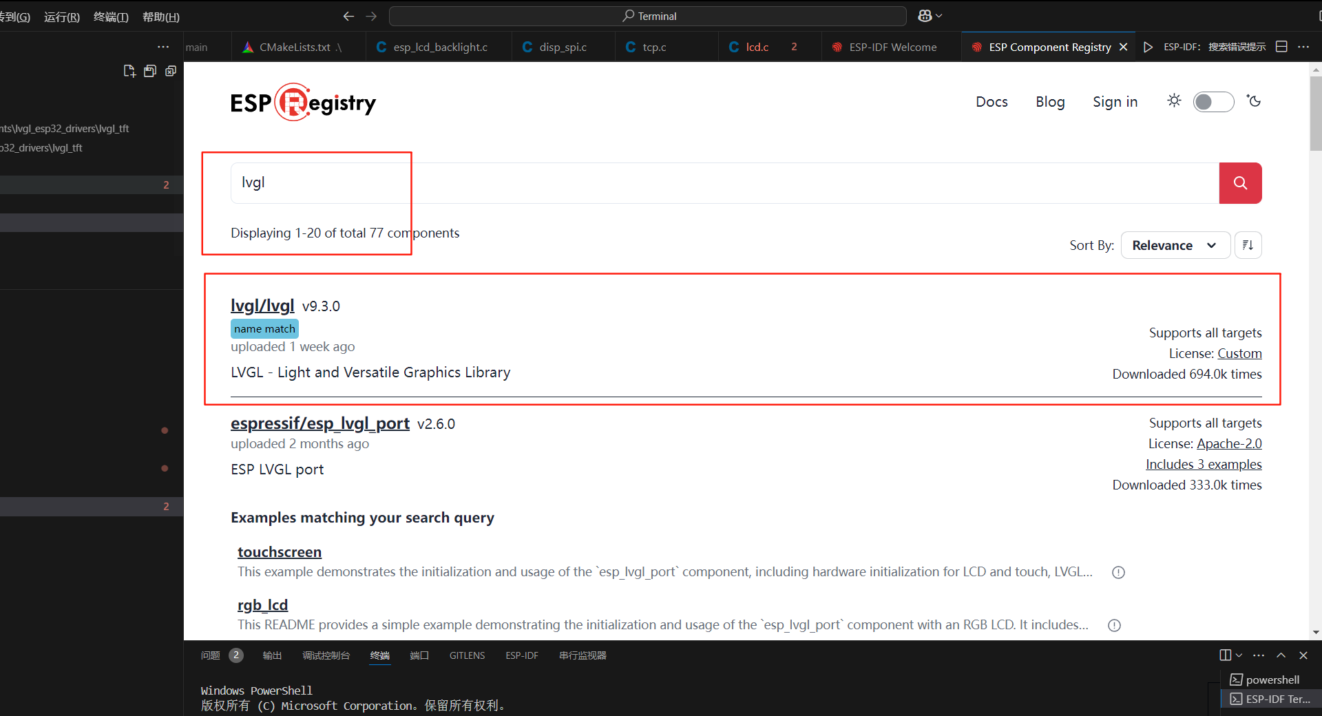Image resolution: width=1322 pixels, height=716 pixels.
Task: Open sidebar more actions ellipsis
Action: point(163,47)
